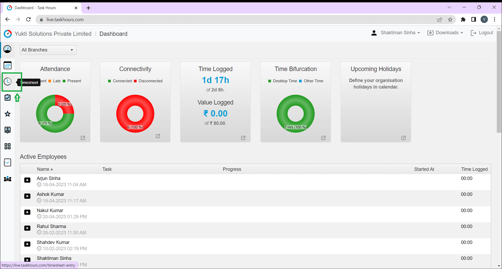Open the clipboard checkmark icon in sidebar
Viewport: 502px width, 269px height.
tap(8, 98)
